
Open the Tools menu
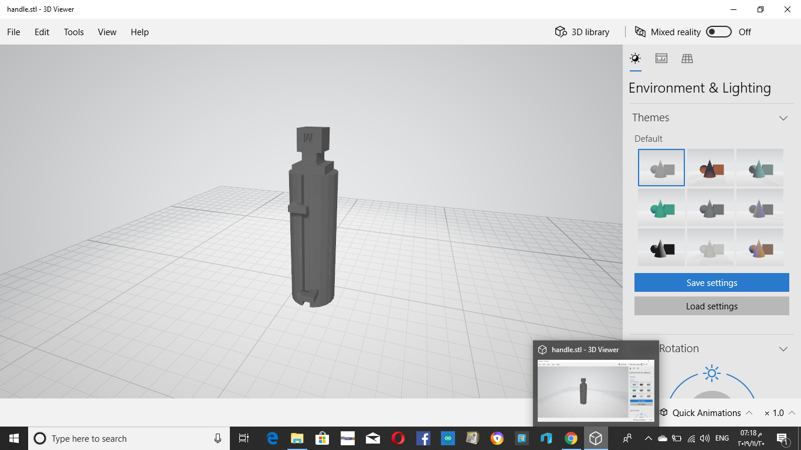click(74, 32)
